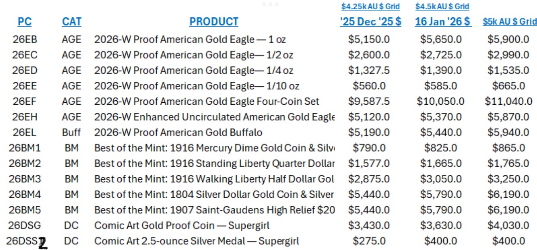Select the Buff category cell
537x250 pixels.
pyautogui.click(x=72, y=132)
